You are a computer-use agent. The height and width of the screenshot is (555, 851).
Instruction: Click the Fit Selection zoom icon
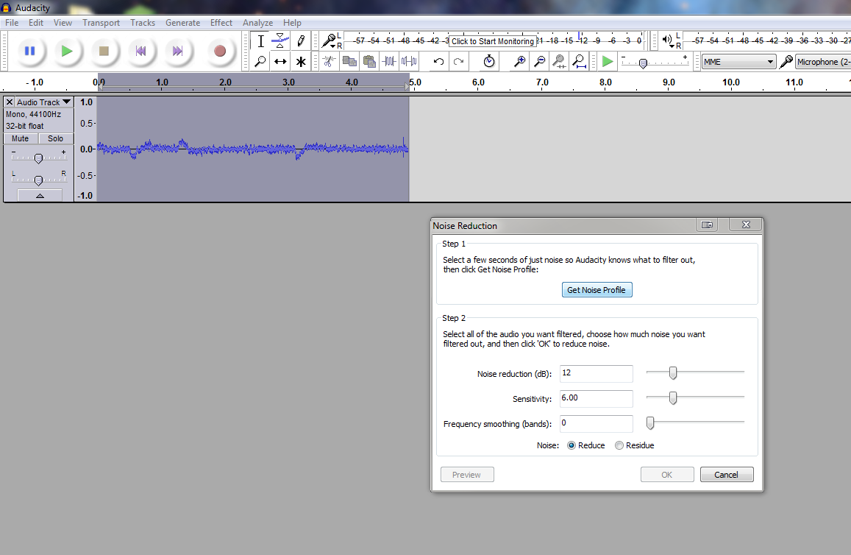pos(559,61)
